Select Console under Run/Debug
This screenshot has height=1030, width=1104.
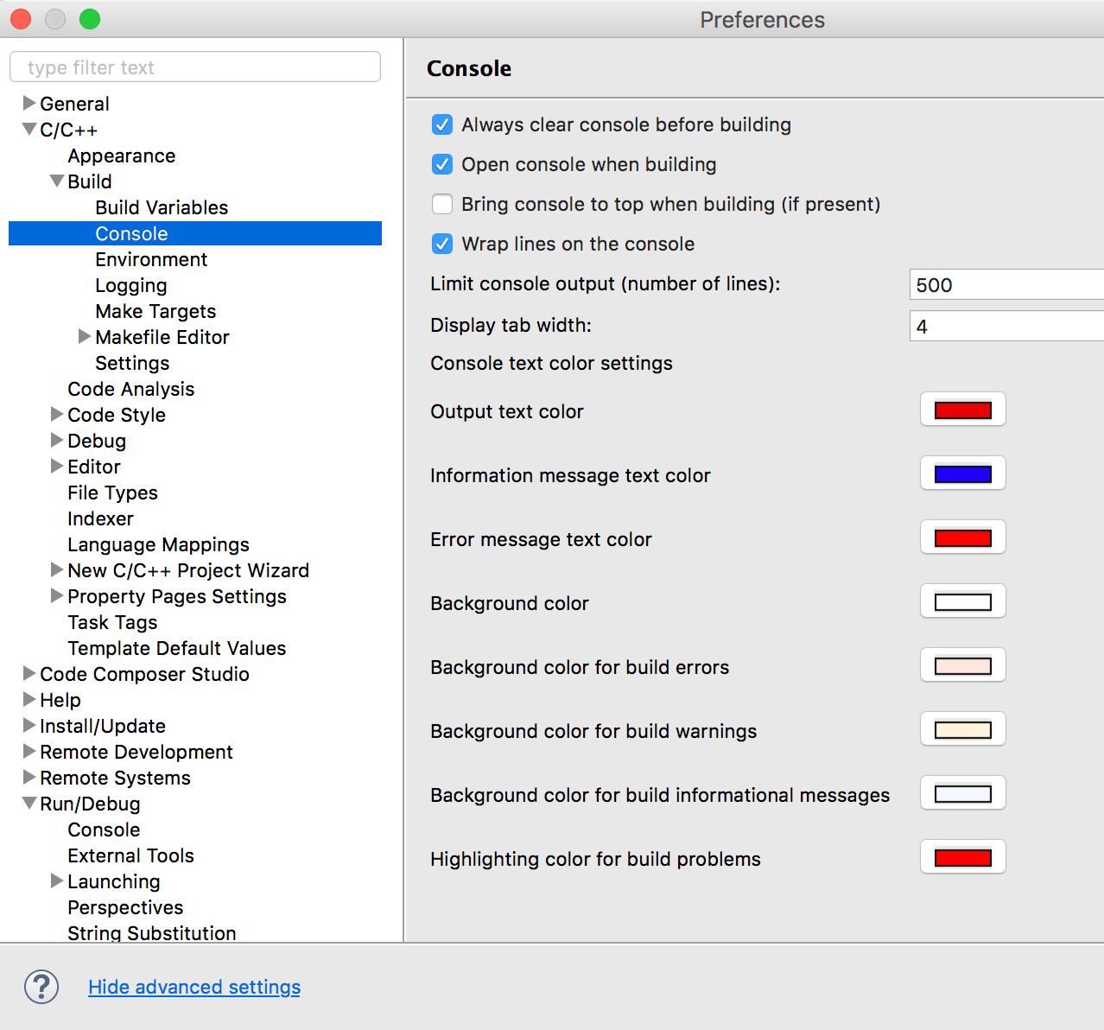click(x=104, y=830)
